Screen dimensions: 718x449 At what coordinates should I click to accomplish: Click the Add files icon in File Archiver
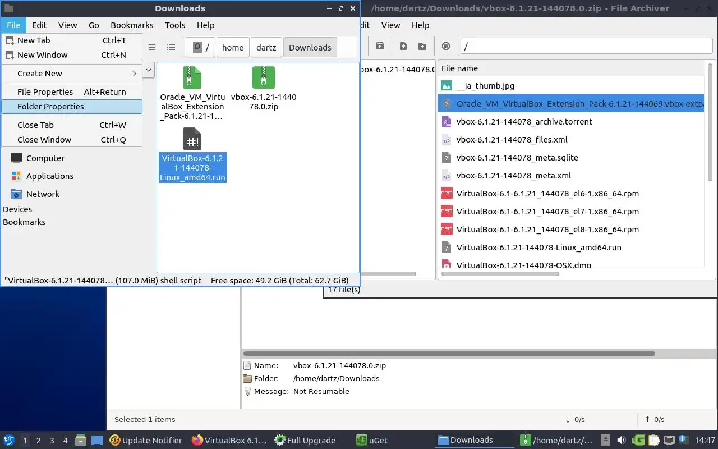[403, 46]
